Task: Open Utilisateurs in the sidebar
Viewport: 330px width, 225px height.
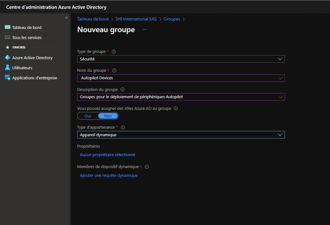Action: pos(22,68)
